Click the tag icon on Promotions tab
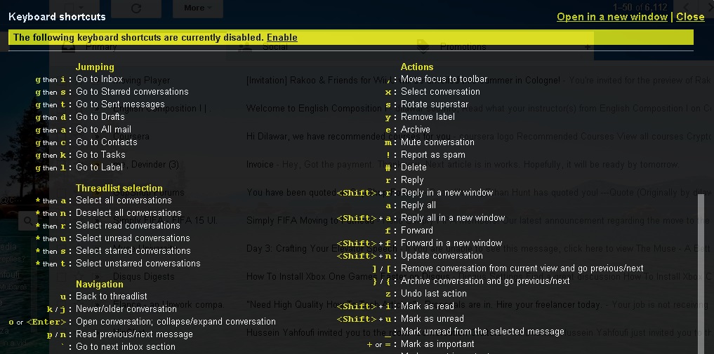This screenshot has width=714, height=354. tap(423, 48)
